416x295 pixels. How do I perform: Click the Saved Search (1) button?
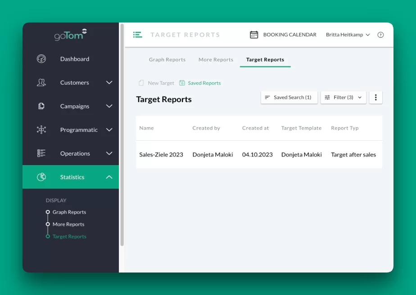pyautogui.click(x=289, y=98)
